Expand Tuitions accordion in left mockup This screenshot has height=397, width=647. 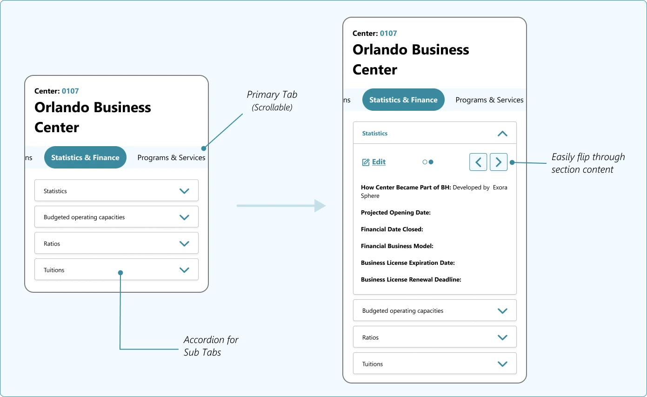coord(116,269)
